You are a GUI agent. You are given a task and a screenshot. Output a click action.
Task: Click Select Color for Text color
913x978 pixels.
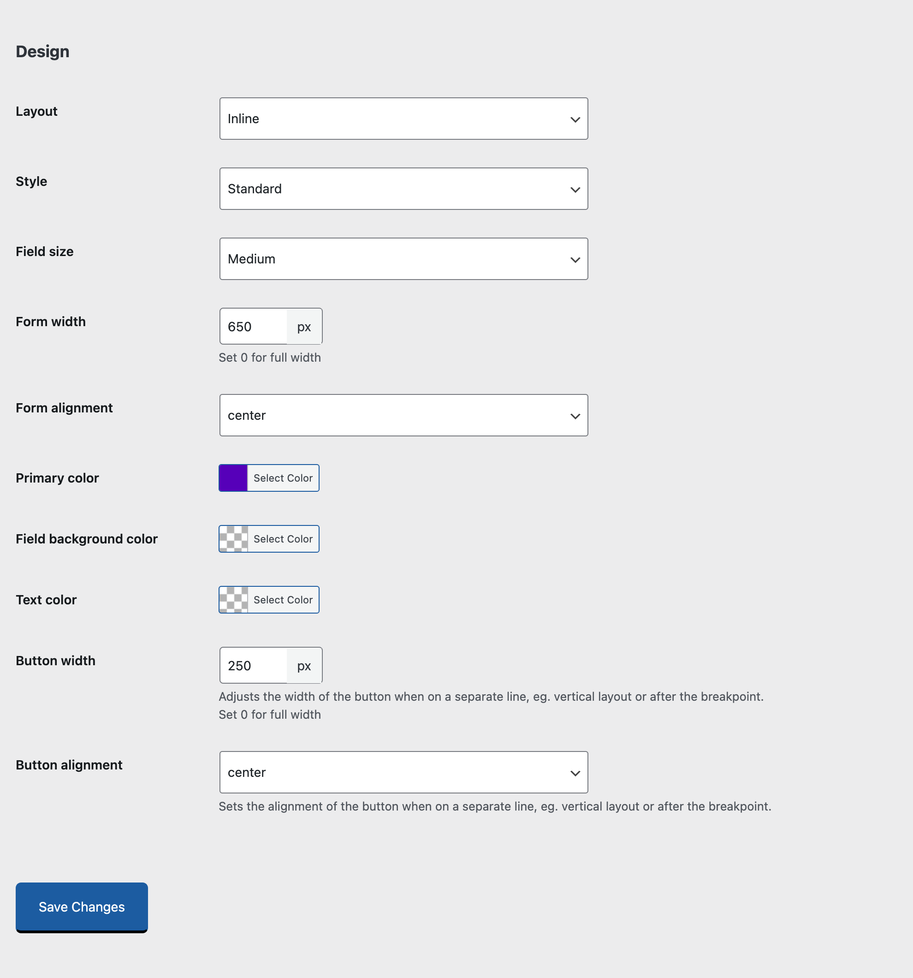(283, 600)
